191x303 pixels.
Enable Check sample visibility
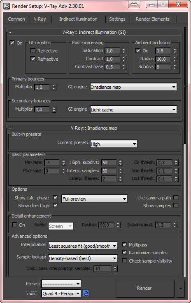coord(124,261)
